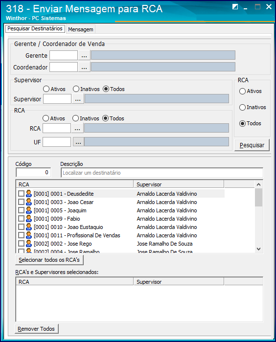Viewport: 276px width, 342px height.
Task: Click Selecionar todos os RCA's button
Action: point(49,260)
